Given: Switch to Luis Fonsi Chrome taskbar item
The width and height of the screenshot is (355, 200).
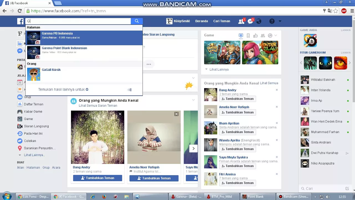Looking at the screenshot, I should (33, 197).
